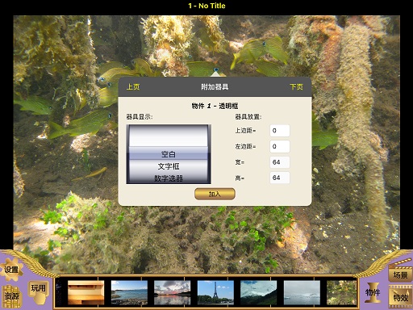Click the 器具显示 label
This screenshot has width=413, height=310.
pos(140,117)
